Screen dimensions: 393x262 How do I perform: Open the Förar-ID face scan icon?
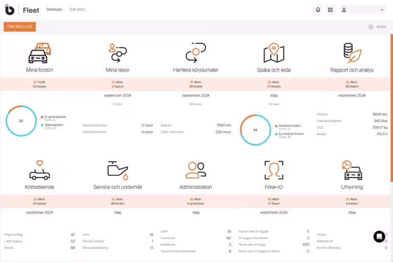pos(274,170)
